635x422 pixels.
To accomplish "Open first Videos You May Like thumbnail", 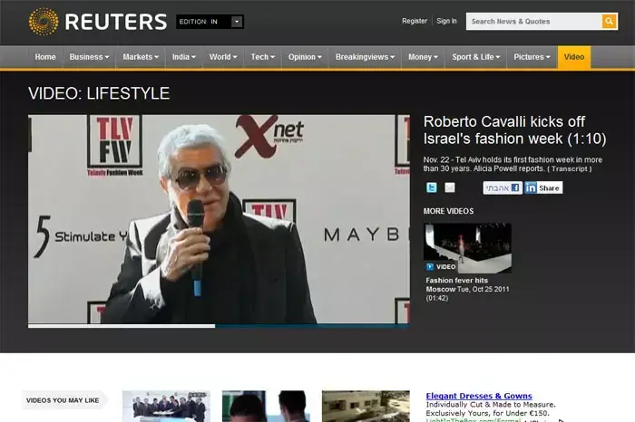I will 166,407.
